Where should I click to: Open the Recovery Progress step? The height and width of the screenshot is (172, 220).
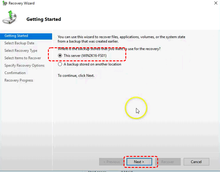19,80
